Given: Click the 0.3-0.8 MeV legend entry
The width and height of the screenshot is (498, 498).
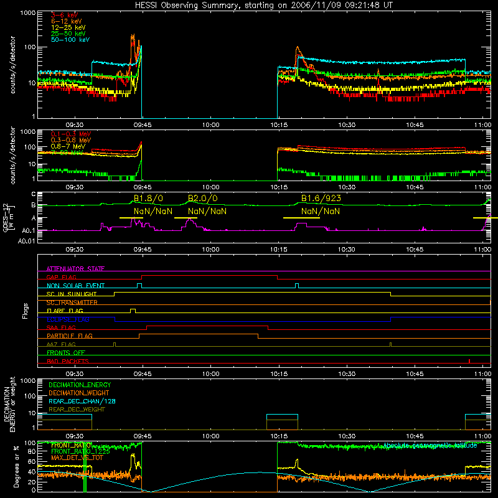Looking at the screenshot, I should [x=71, y=140].
